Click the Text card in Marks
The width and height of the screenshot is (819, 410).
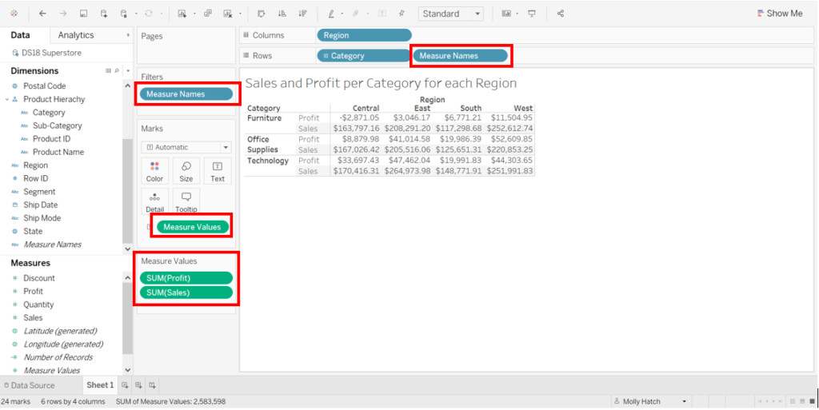coord(218,171)
